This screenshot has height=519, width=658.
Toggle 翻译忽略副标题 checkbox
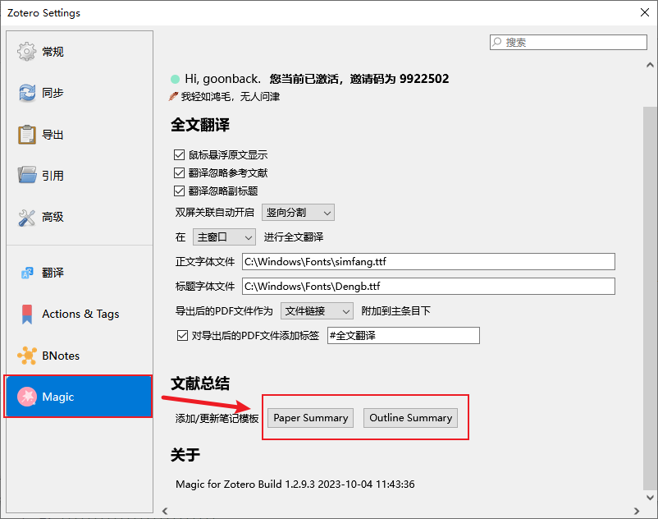179,191
